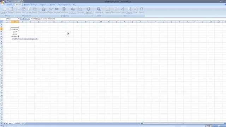Image resolution: width=226 pixels, height=127 pixels.
Task: Click the Name Box field
Action: tap(8, 19)
